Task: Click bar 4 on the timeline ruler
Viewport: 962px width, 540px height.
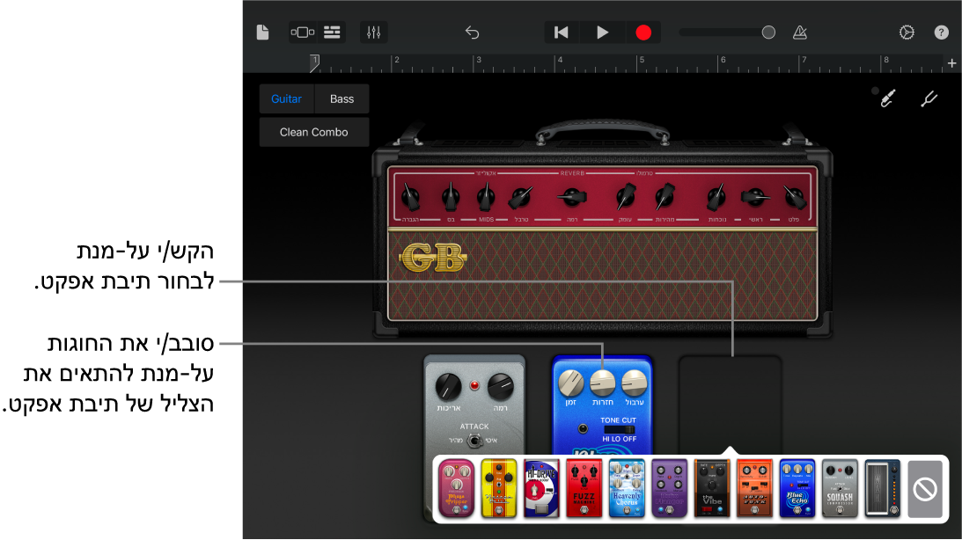Action: click(x=560, y=60)
